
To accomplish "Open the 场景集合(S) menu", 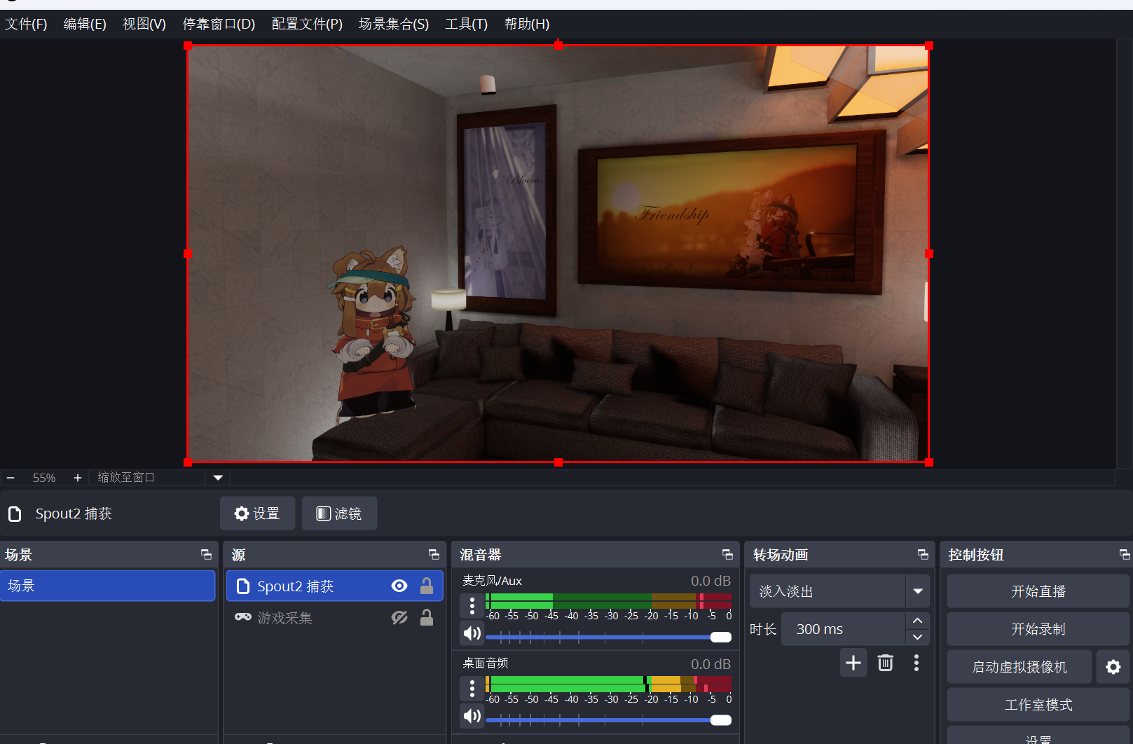I will click(x=393, y=24).
